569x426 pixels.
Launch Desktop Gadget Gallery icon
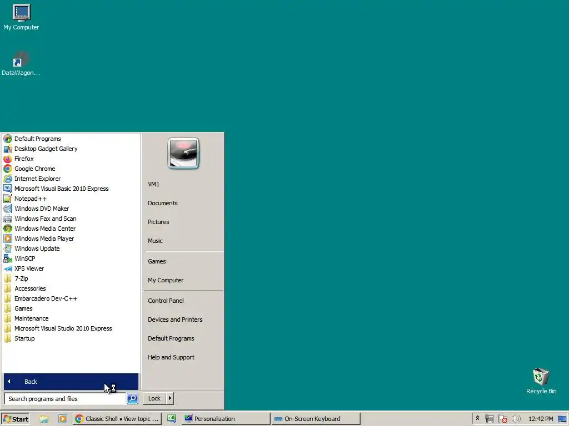click(x=8, y=149)
